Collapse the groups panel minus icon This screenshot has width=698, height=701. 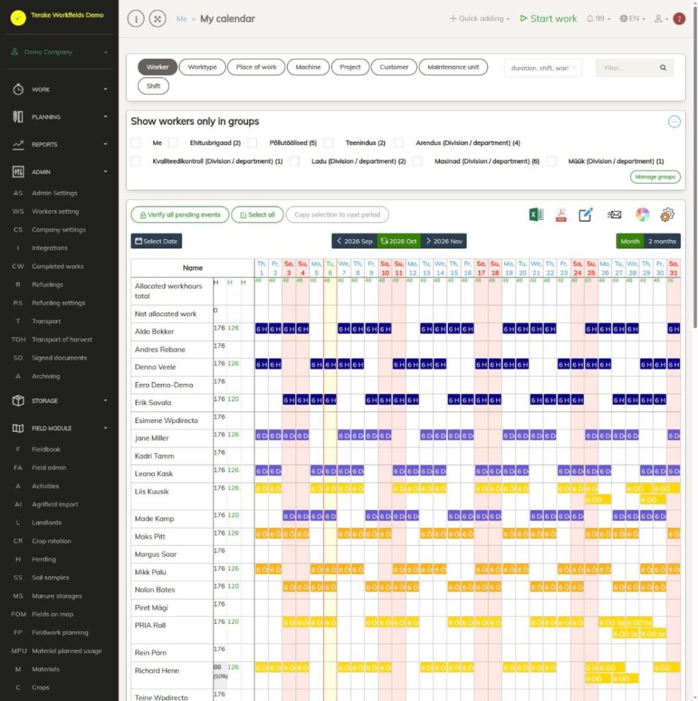[674, 122]
